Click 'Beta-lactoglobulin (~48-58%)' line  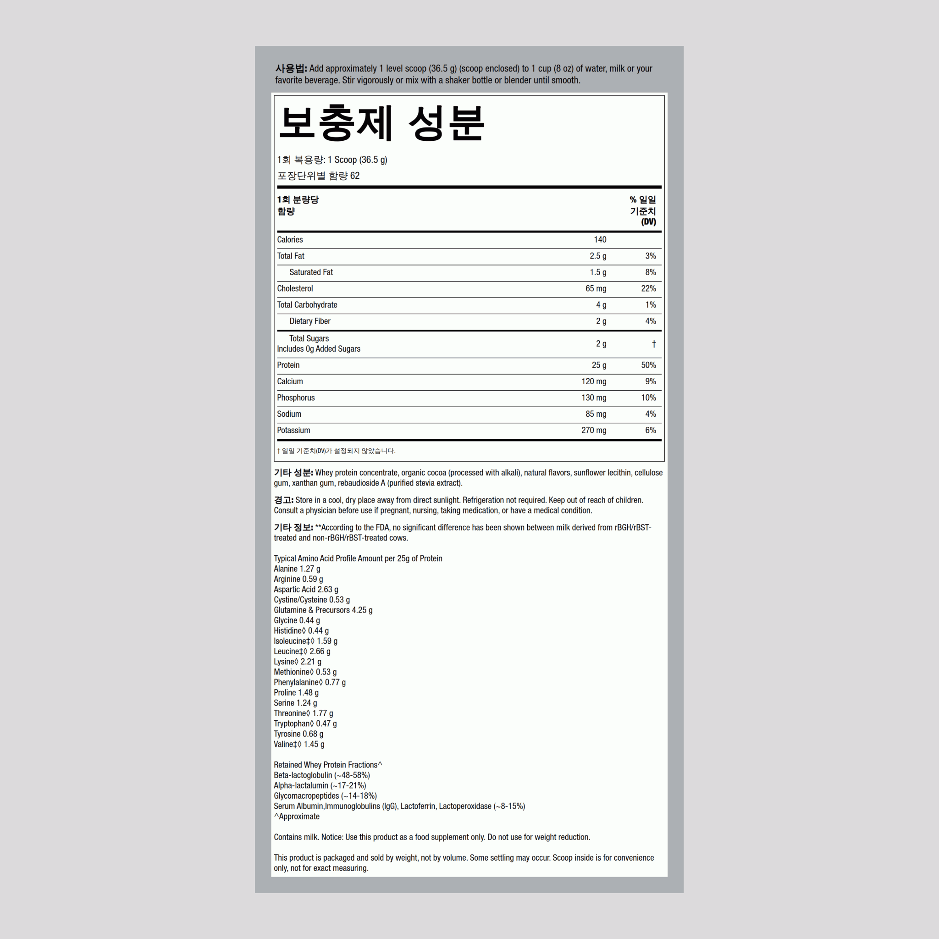pyautogui.click(x=322, y=776)
